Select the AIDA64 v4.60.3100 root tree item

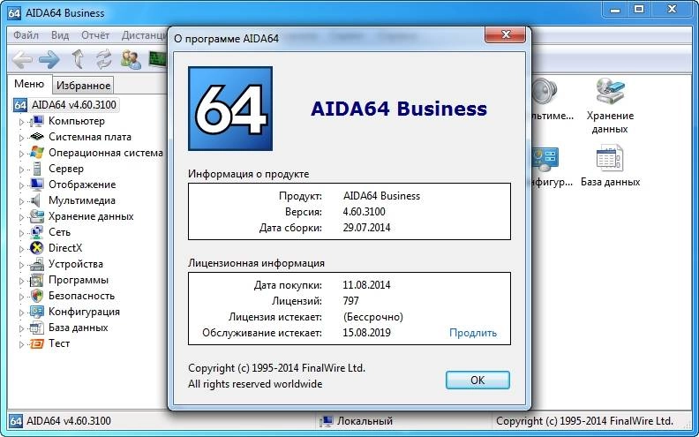tap(74, 105)
